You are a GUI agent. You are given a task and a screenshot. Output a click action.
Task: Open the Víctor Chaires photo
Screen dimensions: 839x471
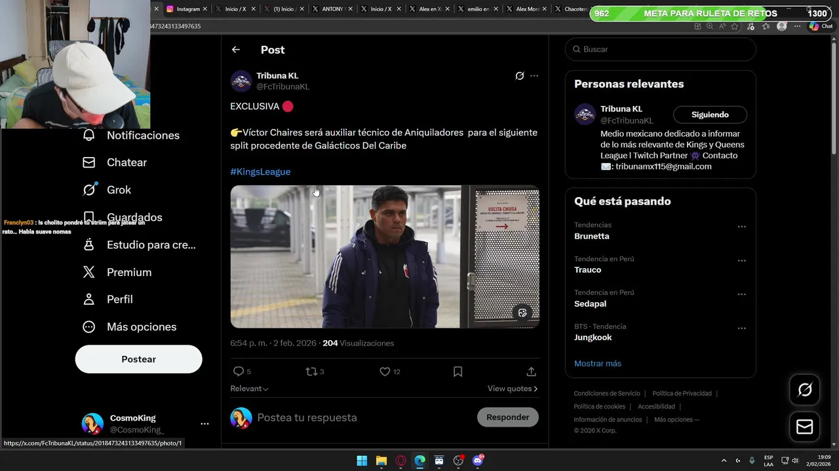(385, 256)
